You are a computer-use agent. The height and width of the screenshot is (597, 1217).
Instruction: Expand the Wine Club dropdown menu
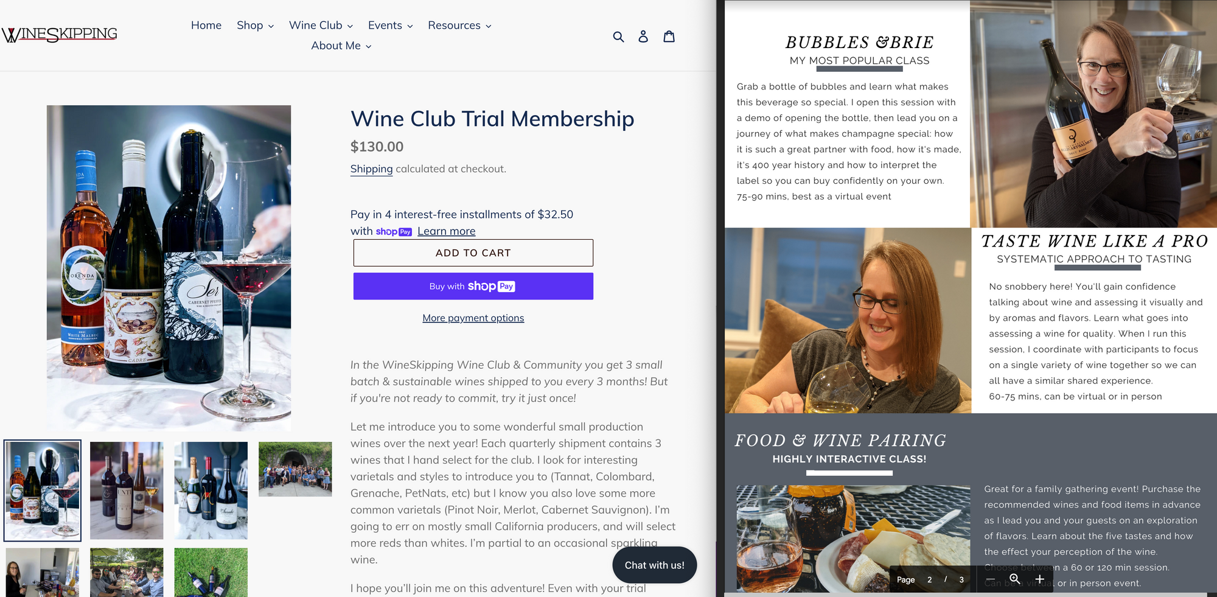[x=321, y=26]
